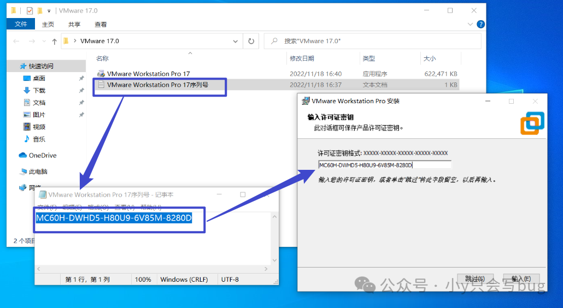The height and width of the screenshot is (308, 563).
Task: Unpin 桌面 using its pin icon
Action: (81, 78)
